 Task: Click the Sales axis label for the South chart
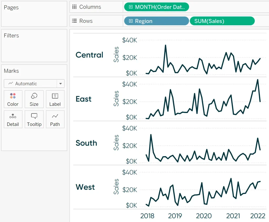tap(116, 142)
